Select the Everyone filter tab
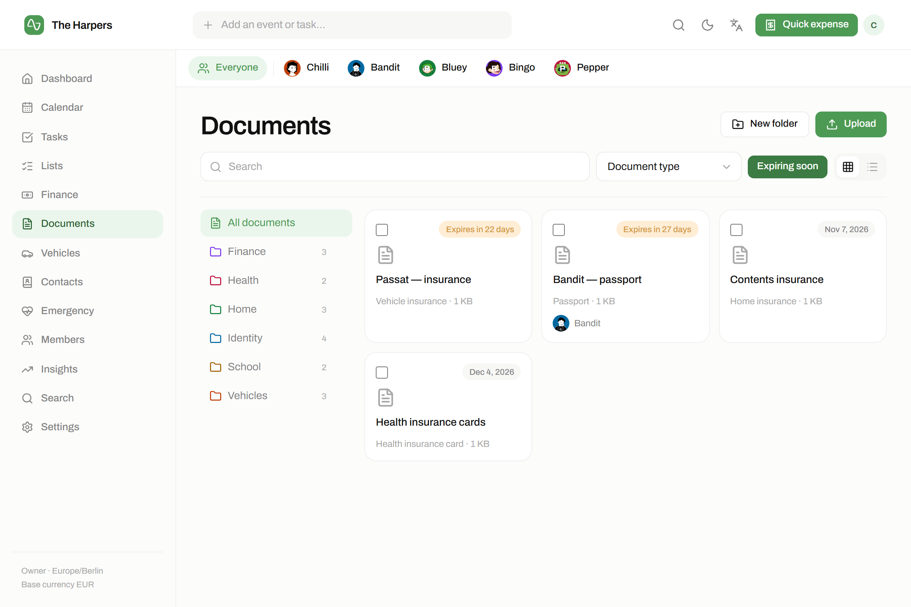 pyautogui.click(x=227, y=68)
